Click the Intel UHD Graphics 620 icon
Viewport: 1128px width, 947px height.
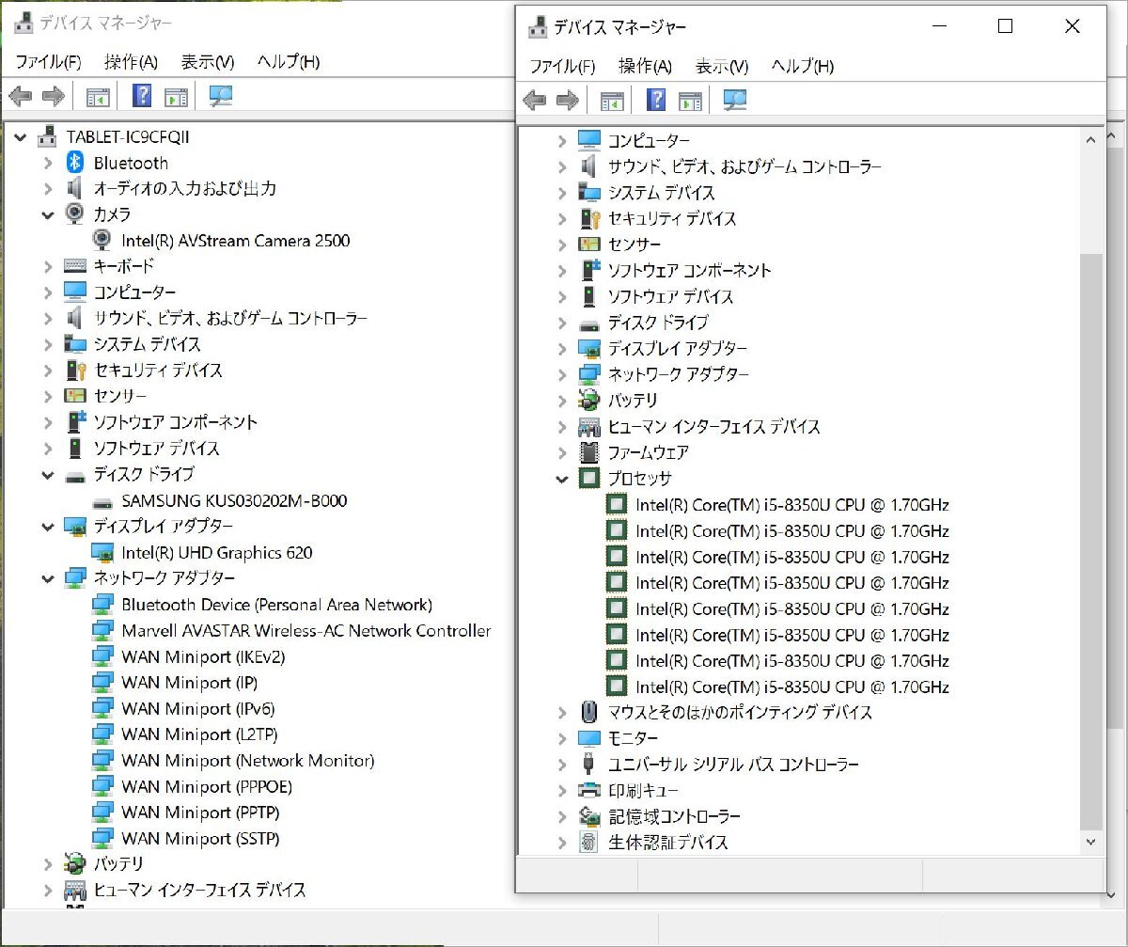click(x=103, y=553)
